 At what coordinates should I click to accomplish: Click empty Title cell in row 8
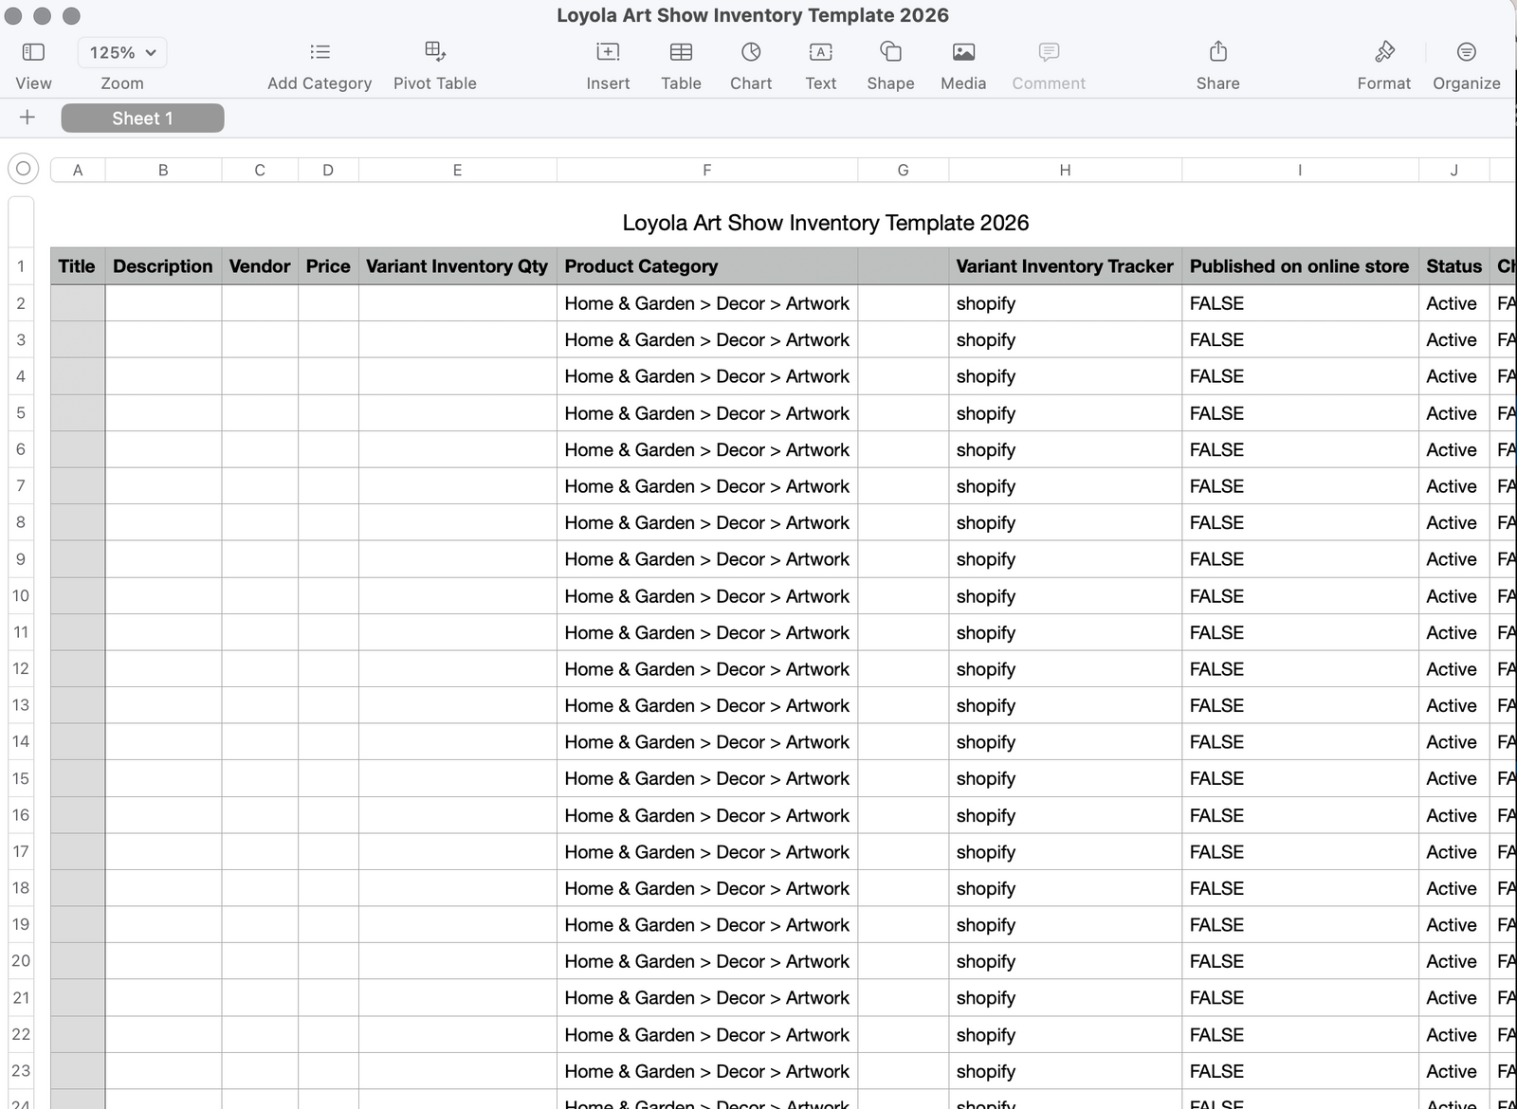(x=78, y=522)
